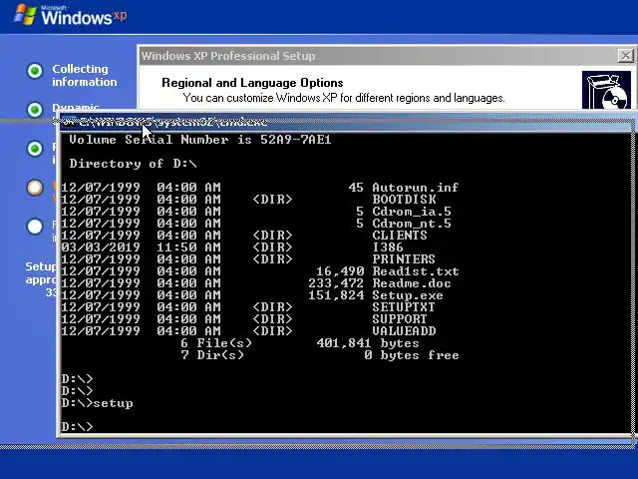
Task: Click the I386 directory entry
Action: tap(388, 247)
